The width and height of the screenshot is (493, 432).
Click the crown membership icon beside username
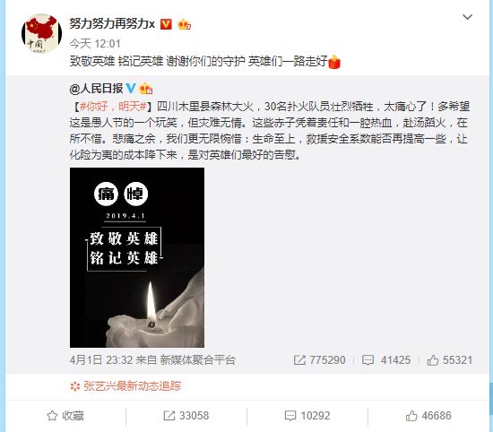pos(185,24)
